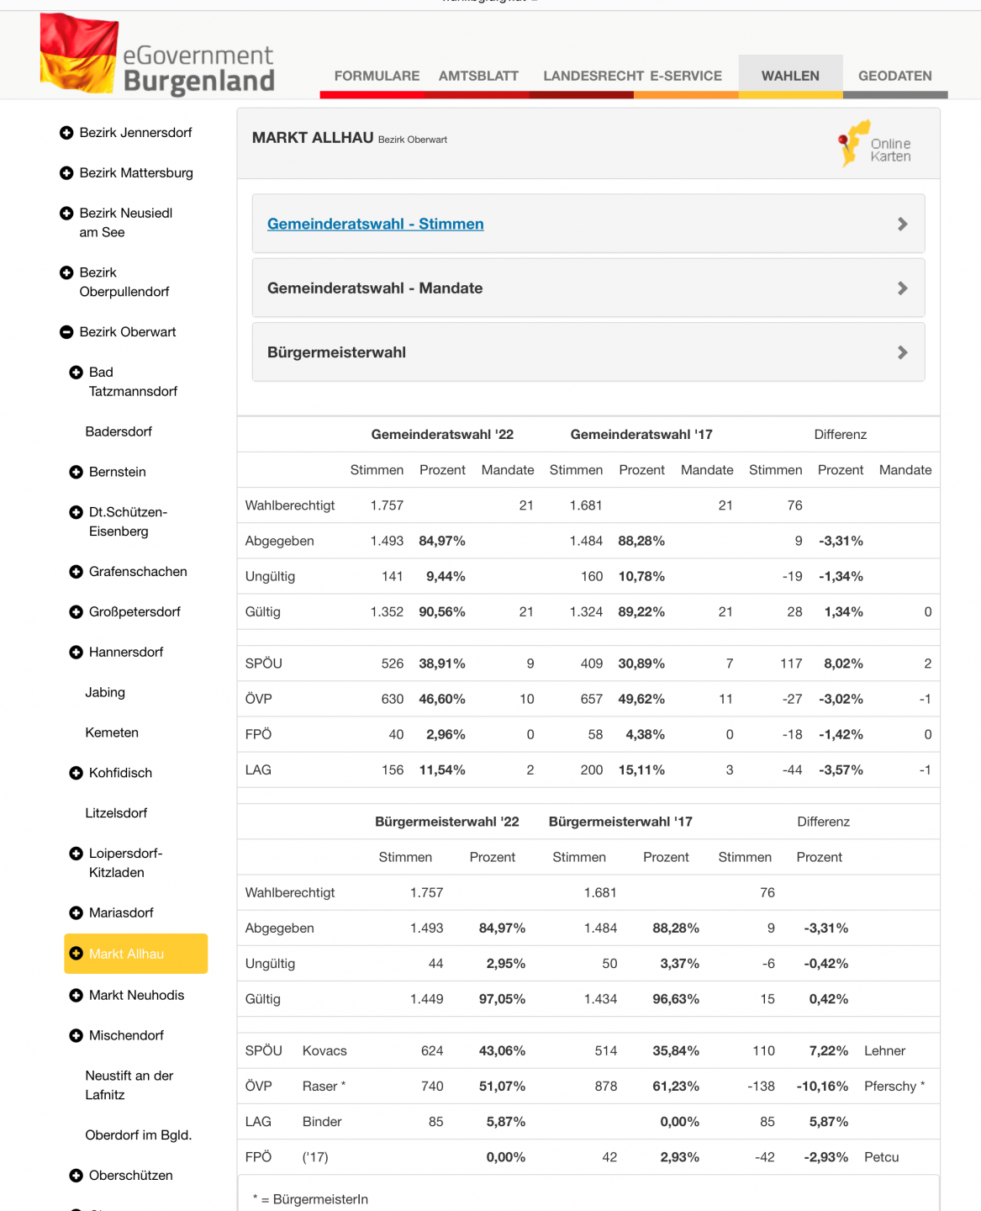Select Oberdorf im Bgld. in sidebar
This screenshot has height=1211, width=981.
click(x=139, y=1135)
